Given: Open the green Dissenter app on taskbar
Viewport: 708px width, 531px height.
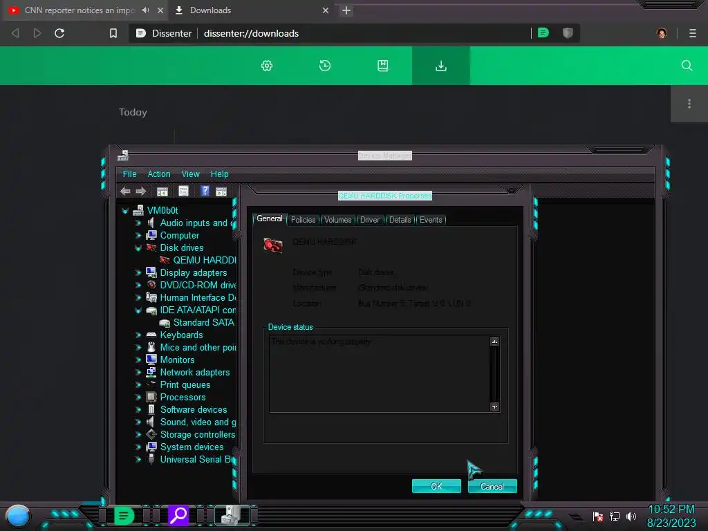Looking at the screenshot, I should tap(124, 515).
